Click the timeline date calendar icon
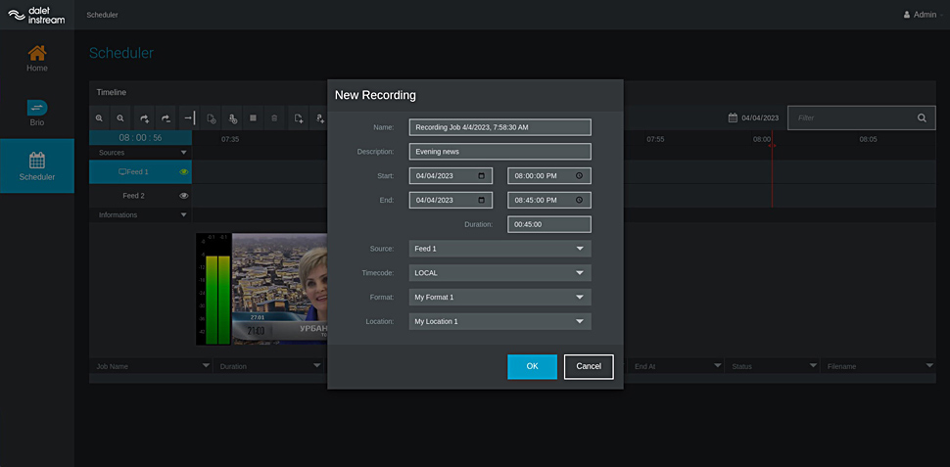This screenshot has width=950, height=467. pyautogui.click(x=733, y=118)
